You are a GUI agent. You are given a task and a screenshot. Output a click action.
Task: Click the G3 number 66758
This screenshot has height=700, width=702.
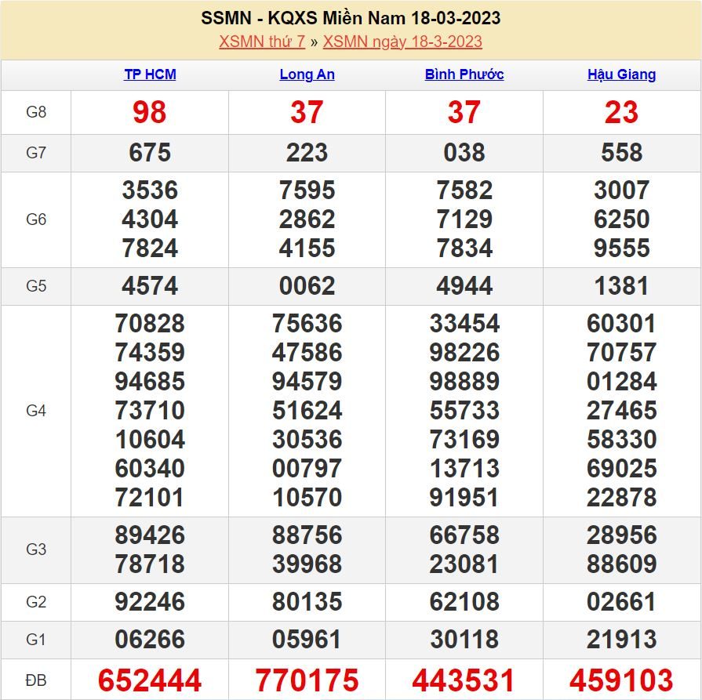click(x=464, y=535)
